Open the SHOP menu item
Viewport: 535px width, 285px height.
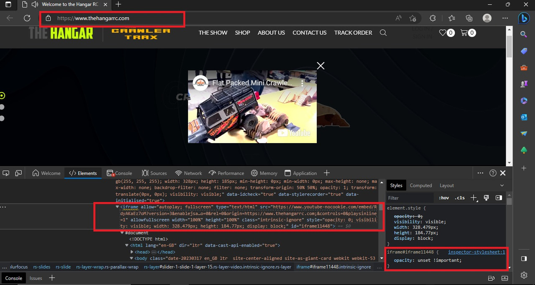[x=242, y=33]
